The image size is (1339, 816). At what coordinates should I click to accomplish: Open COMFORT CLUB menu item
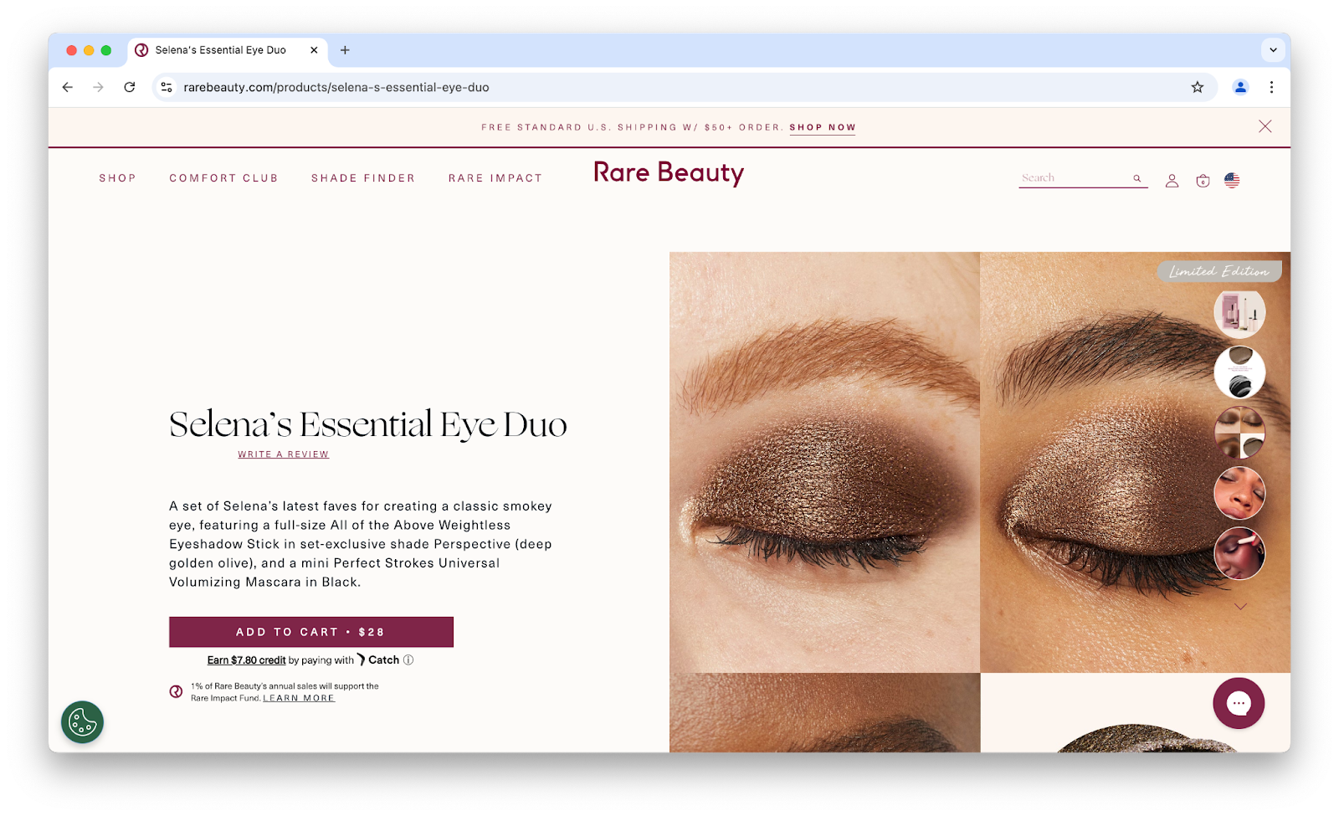(223, 178)
